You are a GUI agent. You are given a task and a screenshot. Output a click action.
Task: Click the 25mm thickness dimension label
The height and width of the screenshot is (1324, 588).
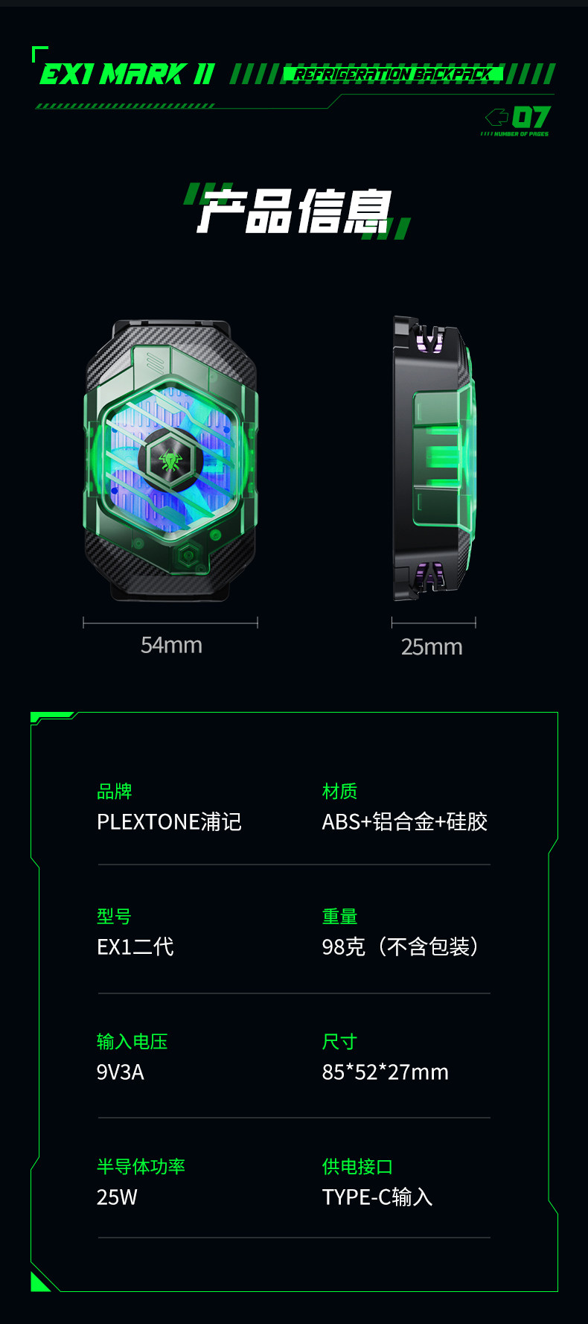pyautogui.click(x=432, y=646)
